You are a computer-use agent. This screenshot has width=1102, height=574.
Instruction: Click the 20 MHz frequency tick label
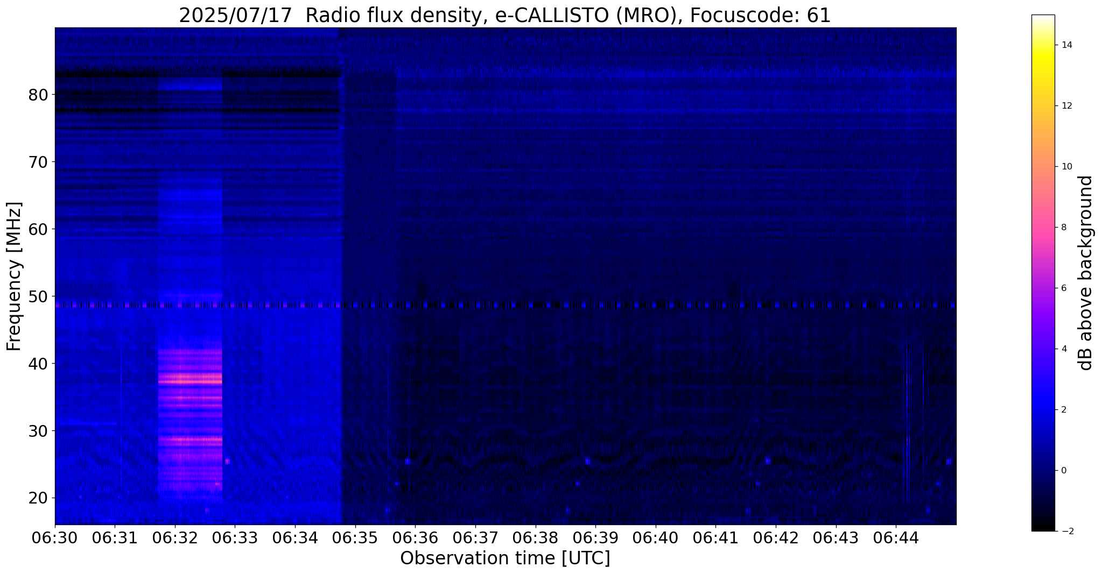37,498
